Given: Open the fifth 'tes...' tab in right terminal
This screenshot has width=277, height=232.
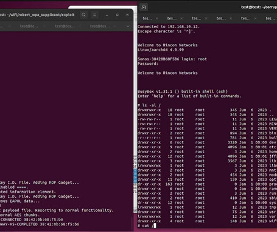Looking at the screenshot, I should pyautogui.click(x=245, y=18).
